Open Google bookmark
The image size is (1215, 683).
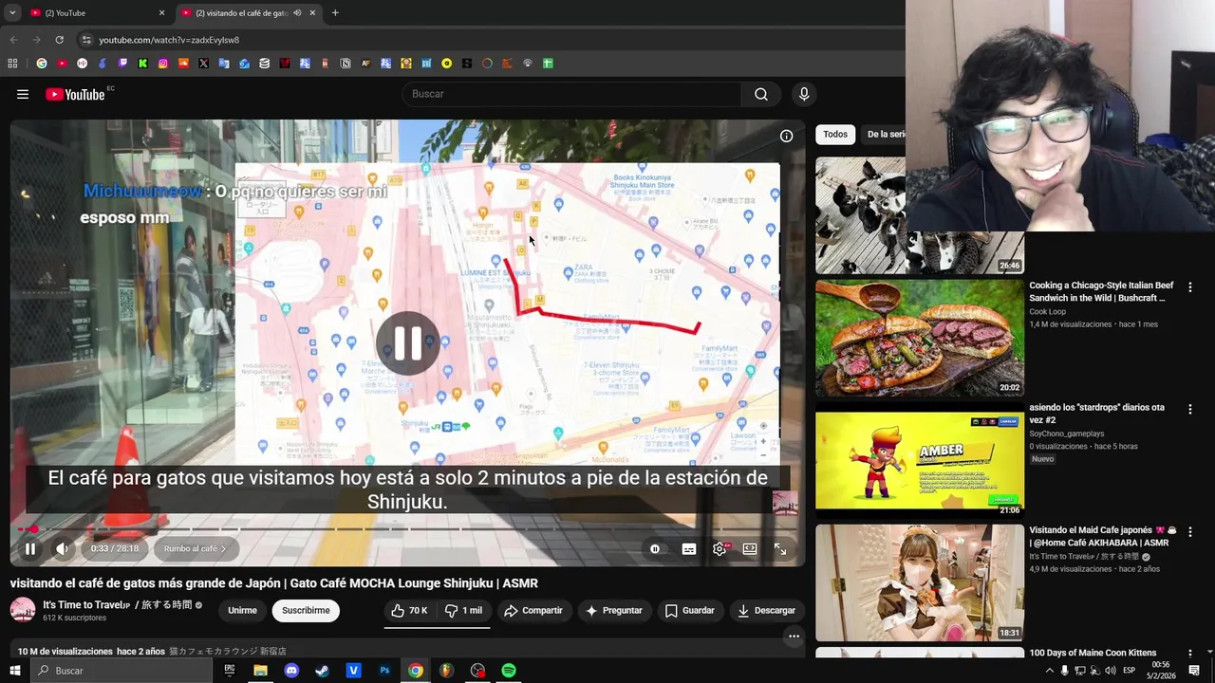[x=42, y=64]
